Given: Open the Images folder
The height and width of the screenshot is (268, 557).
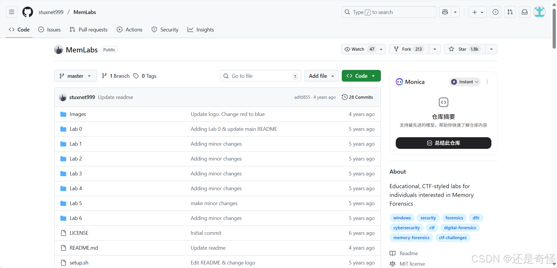Looking at the screenshot, I should [78, 114].
